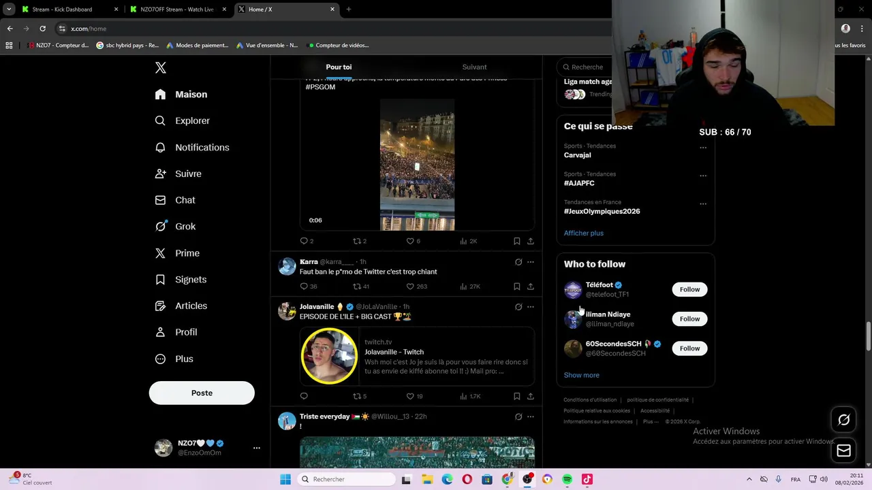Share Jolavanille's post
872x490 pixels.
[531, 396]
